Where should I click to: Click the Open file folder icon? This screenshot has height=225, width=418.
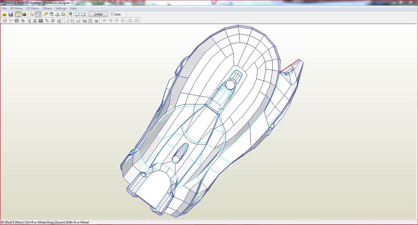point(4,14)
